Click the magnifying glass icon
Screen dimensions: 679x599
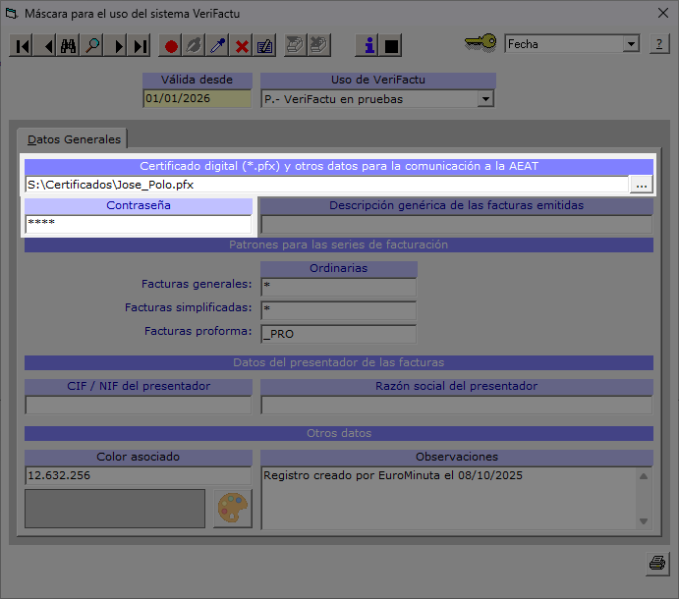click(x=93, y=46)
